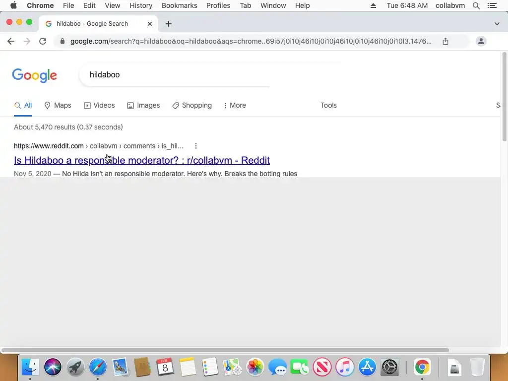Open the document stack icon in the Dock
This screenshot has width=508, height=381.
tap(454, 367)
